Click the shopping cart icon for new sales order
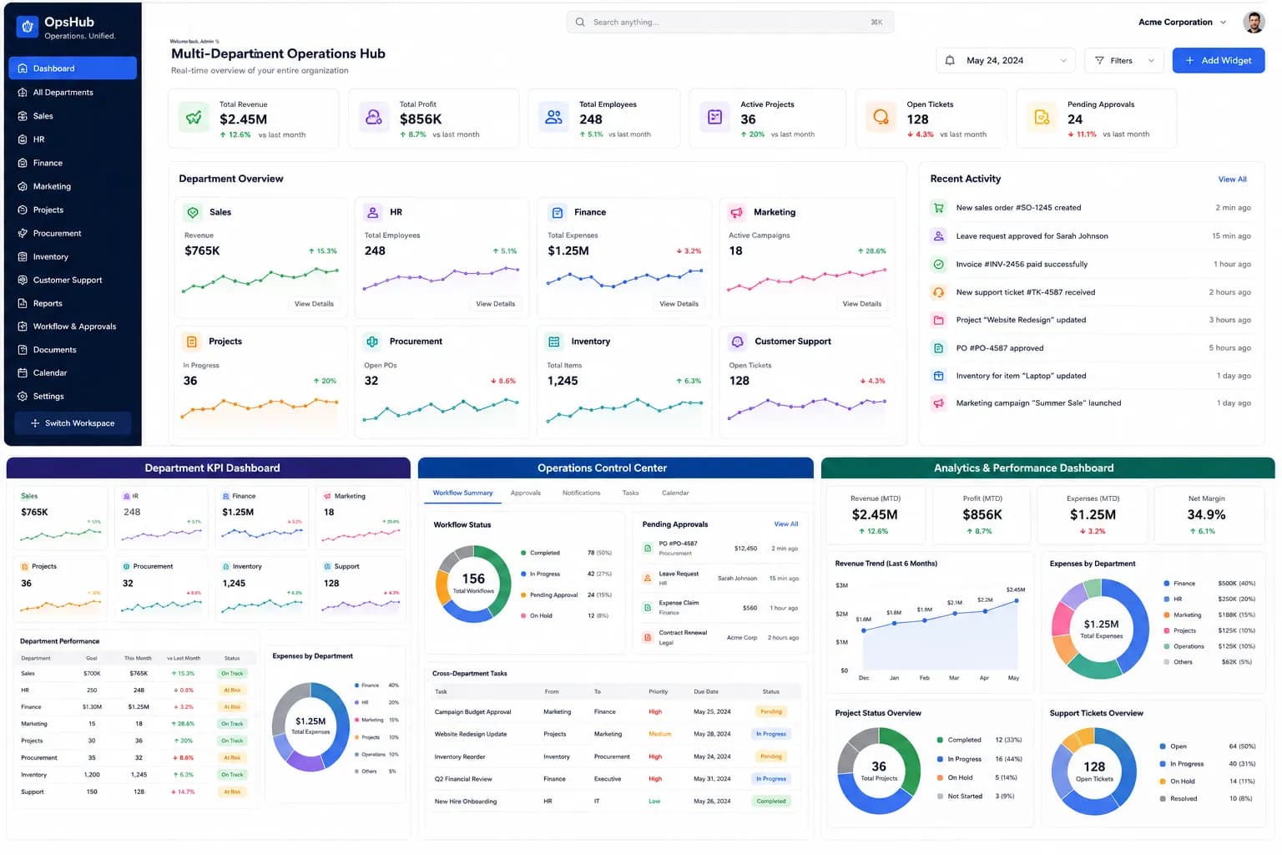 tap(938, 208)
